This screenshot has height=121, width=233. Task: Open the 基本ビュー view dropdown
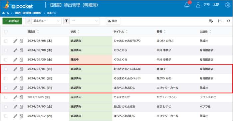pos(46,21)
